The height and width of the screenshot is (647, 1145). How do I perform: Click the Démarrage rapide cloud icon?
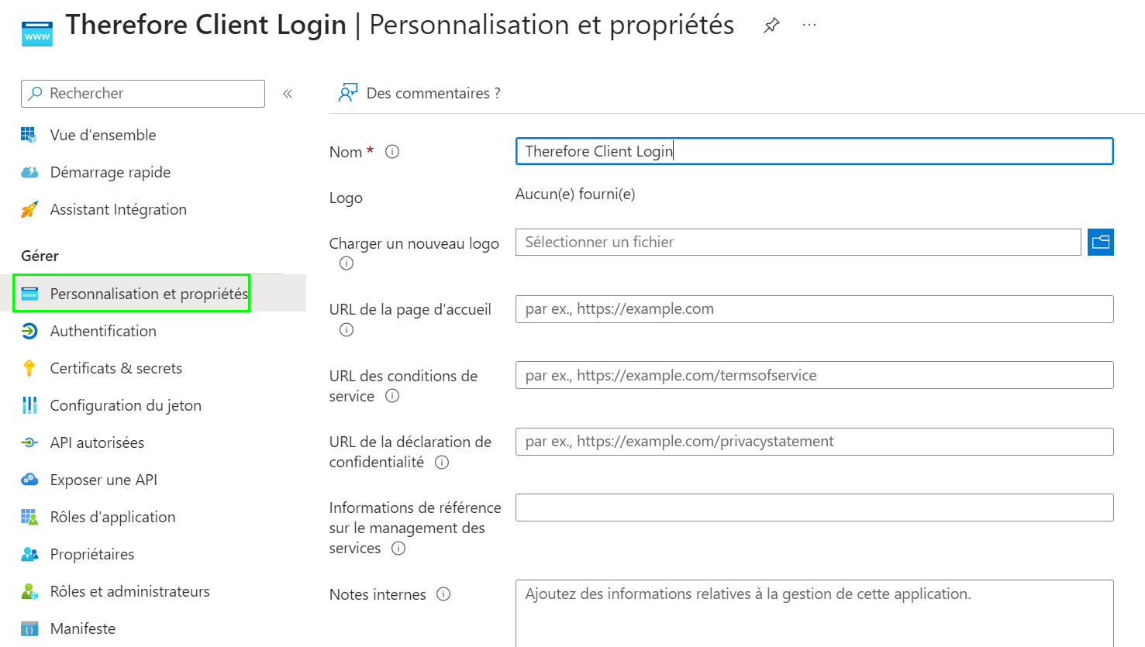click(x=29, y=172)
